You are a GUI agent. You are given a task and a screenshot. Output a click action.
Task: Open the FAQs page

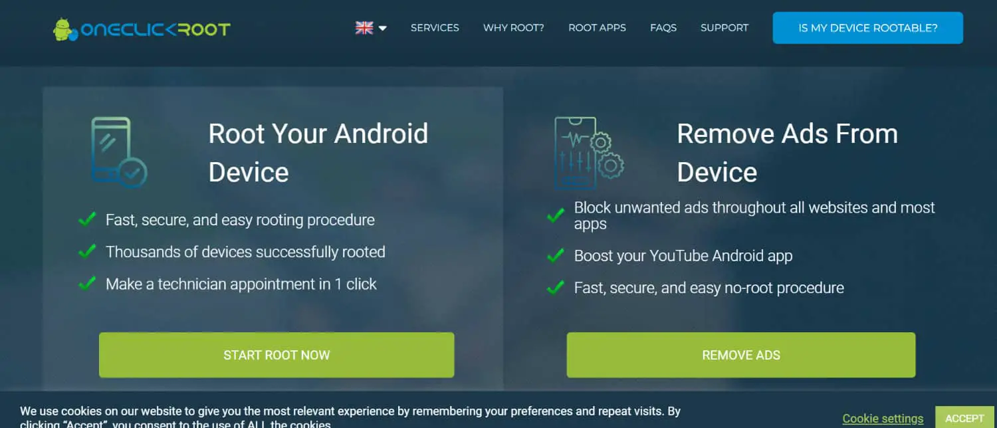point(663,28)
